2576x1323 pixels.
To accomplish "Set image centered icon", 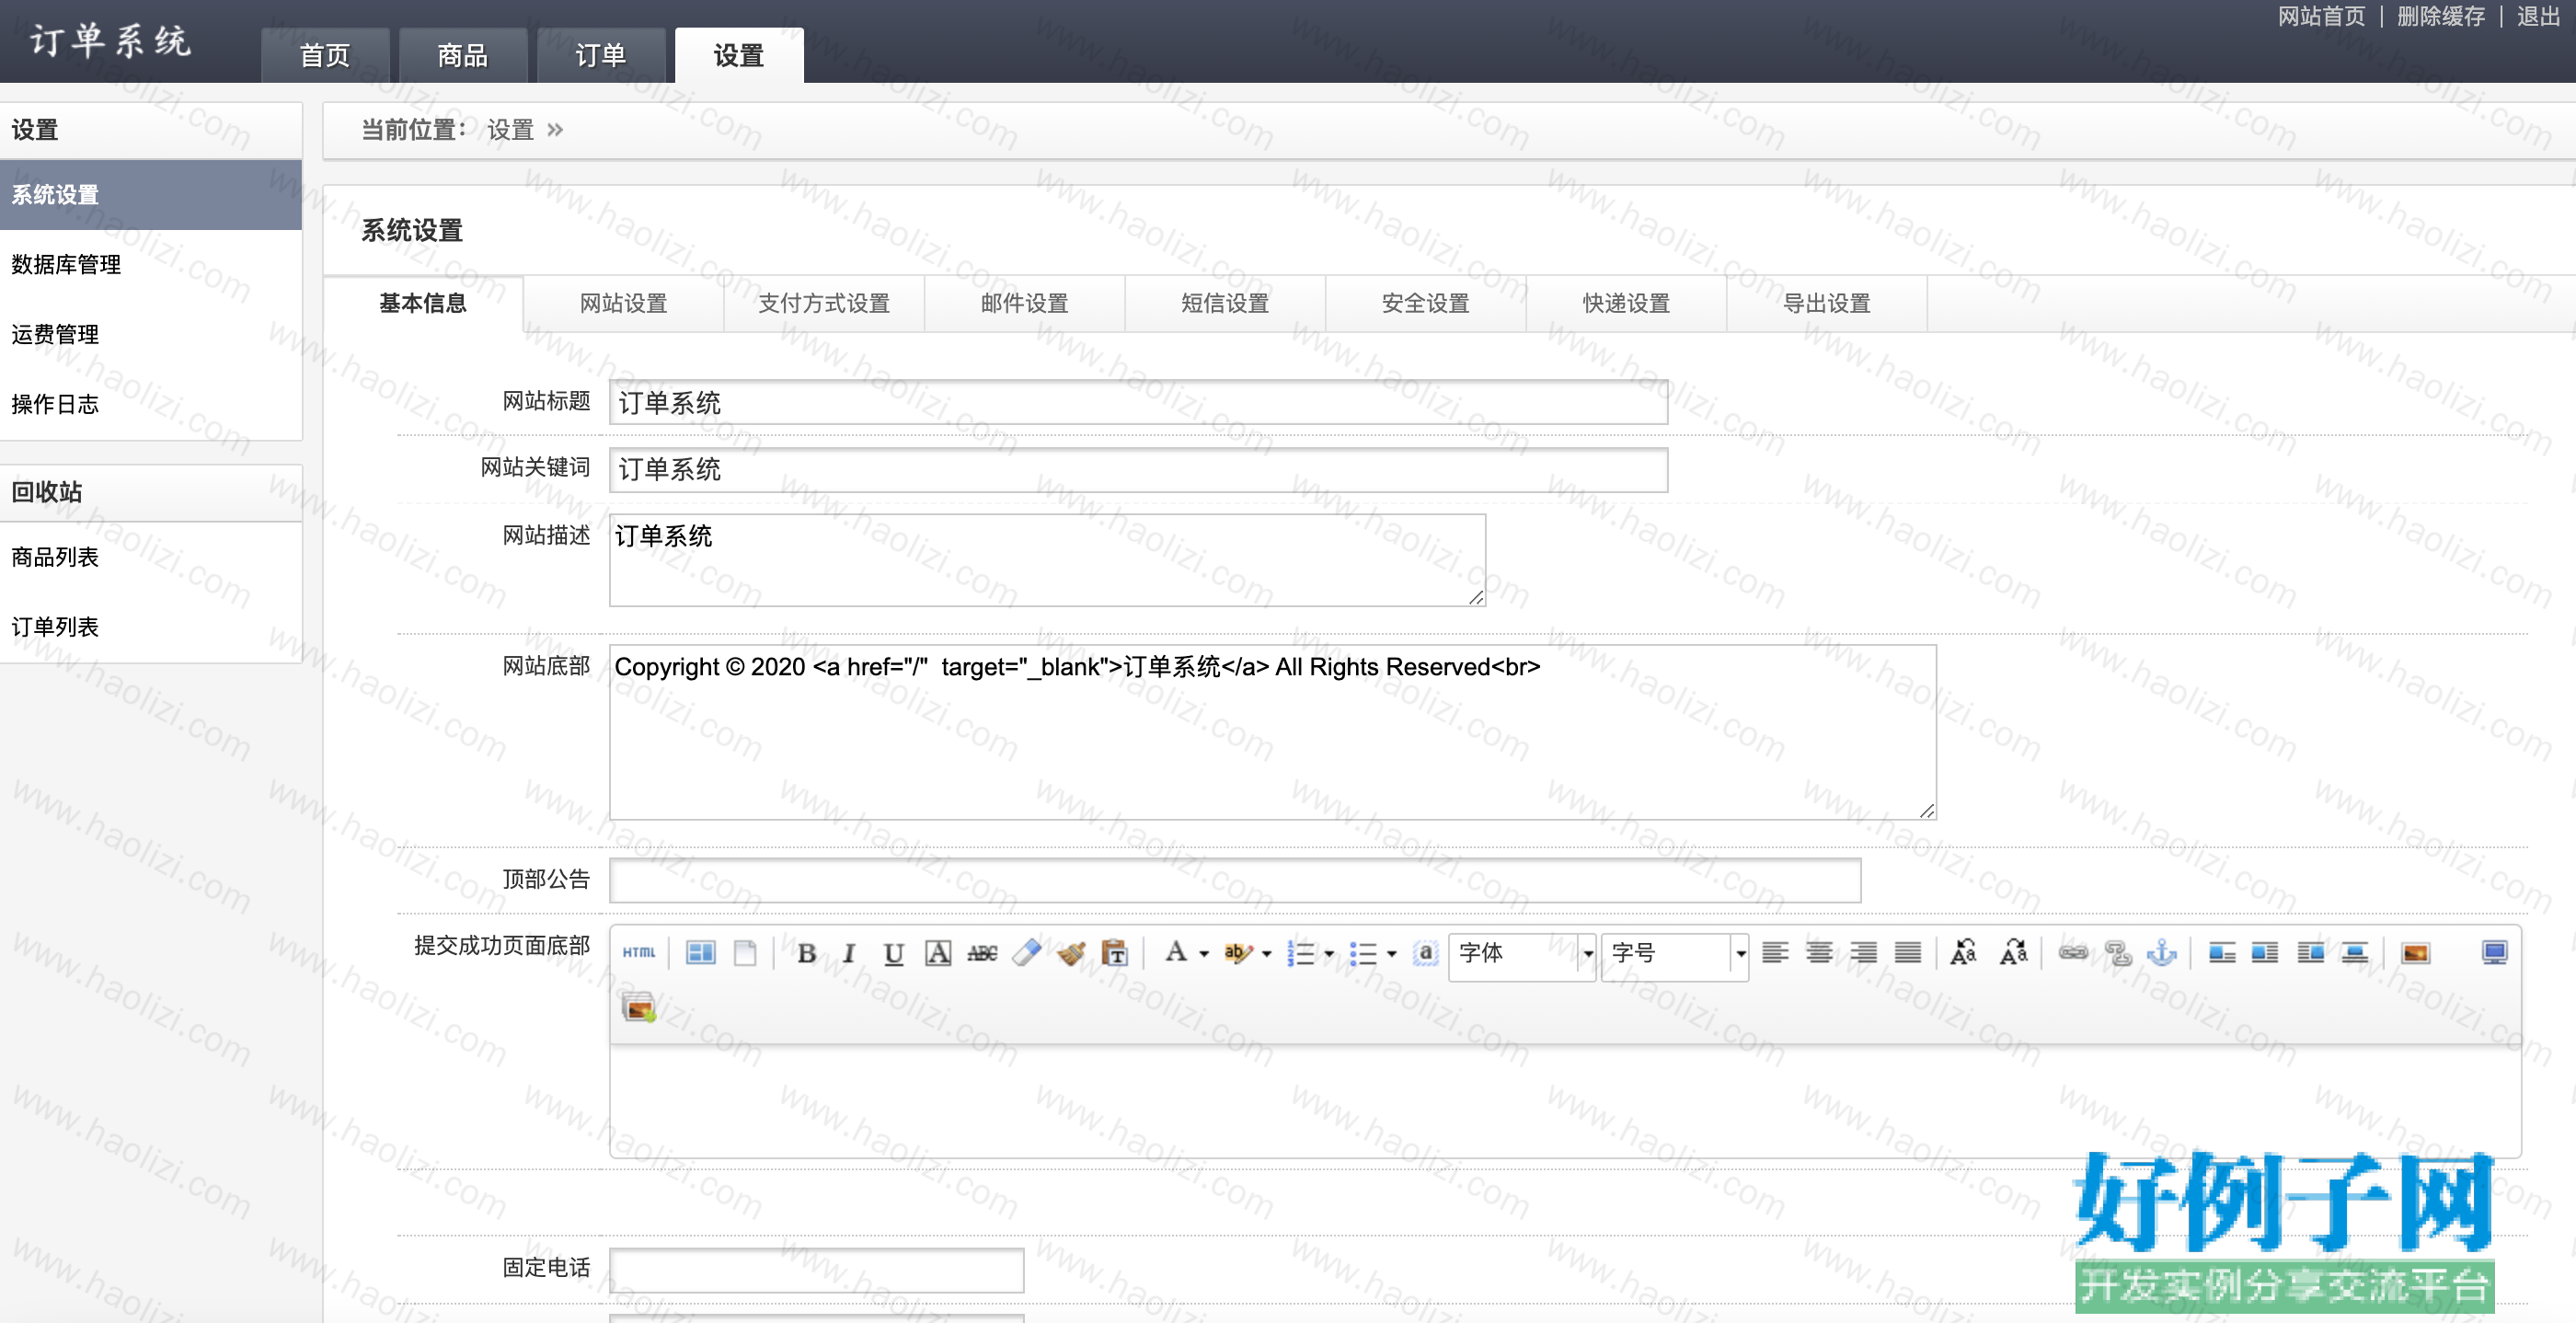I will pos(2355,953).
